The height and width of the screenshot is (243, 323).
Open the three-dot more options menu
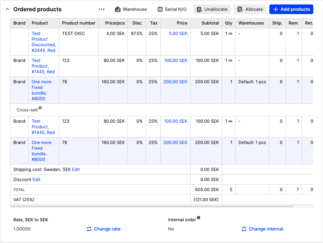102,9
